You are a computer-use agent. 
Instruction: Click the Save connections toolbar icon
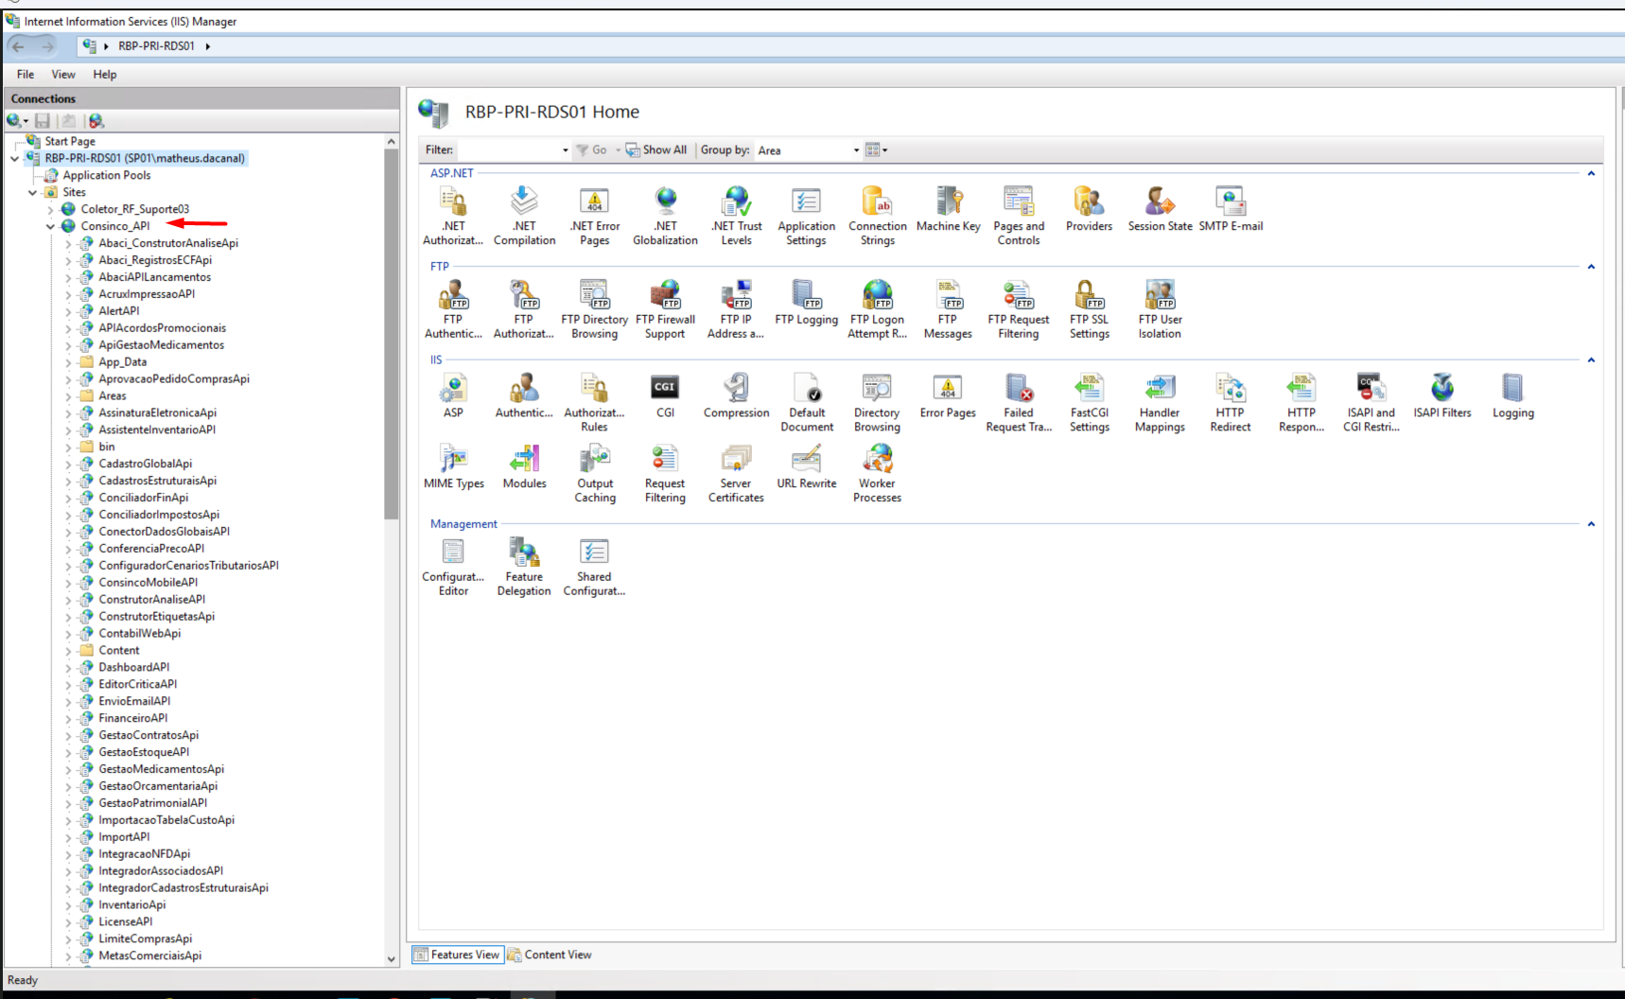tap(43, 120)
